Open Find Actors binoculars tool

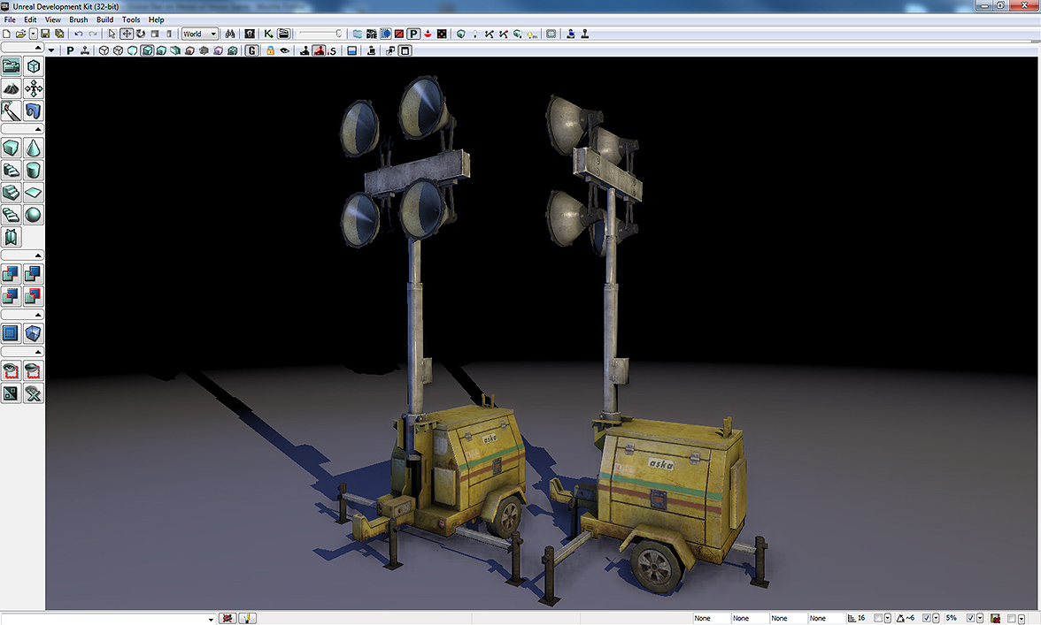click(x=230, y=34)
